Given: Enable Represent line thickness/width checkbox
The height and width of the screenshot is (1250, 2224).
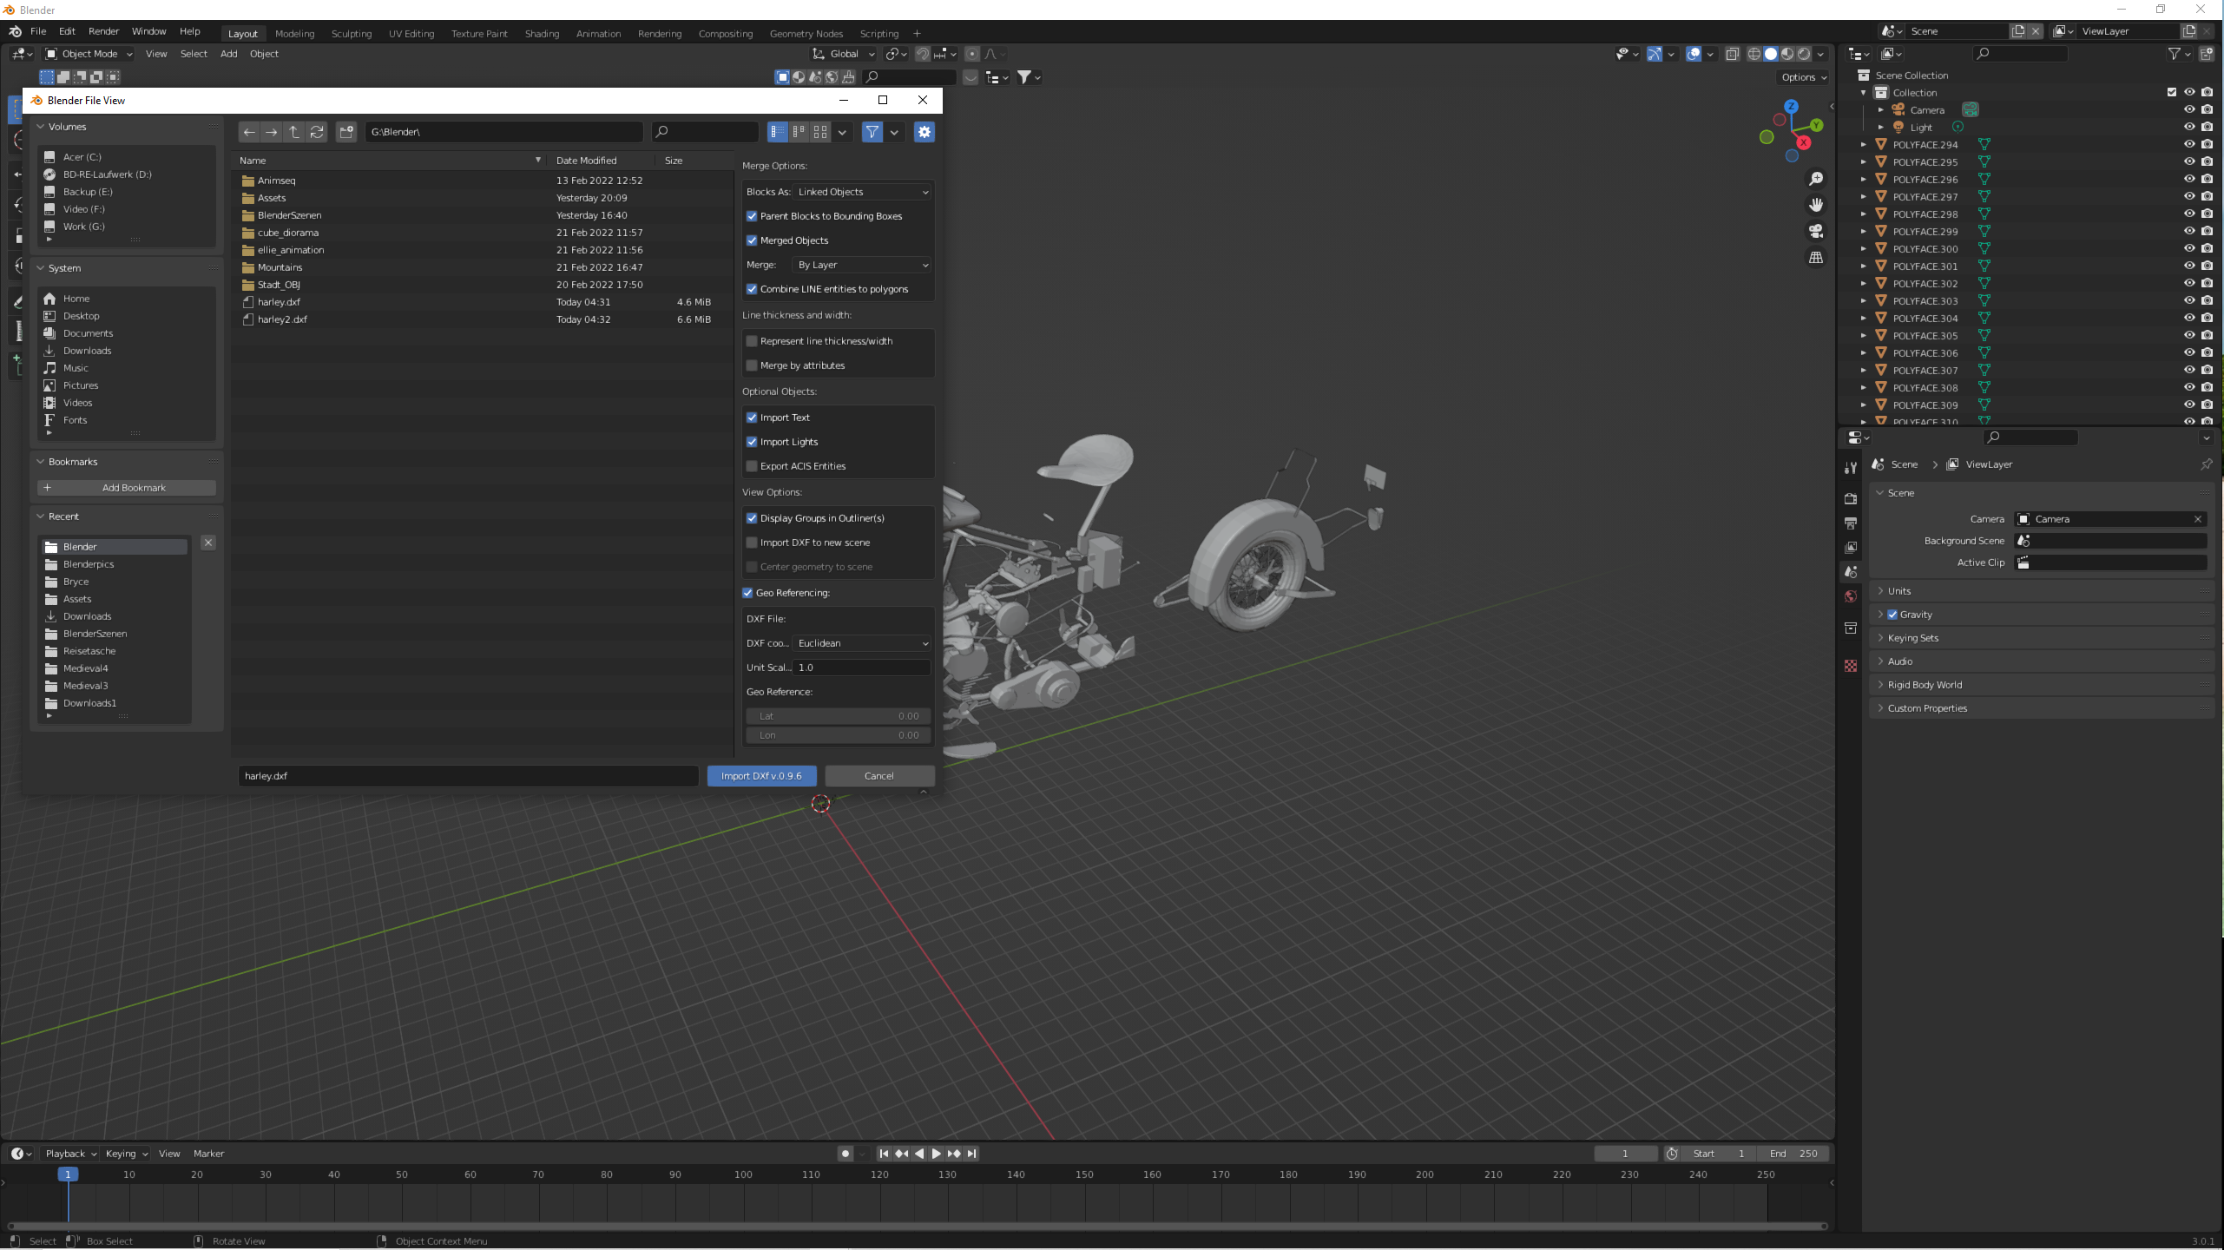Looking at the screenshot, I should click(752, 341).
